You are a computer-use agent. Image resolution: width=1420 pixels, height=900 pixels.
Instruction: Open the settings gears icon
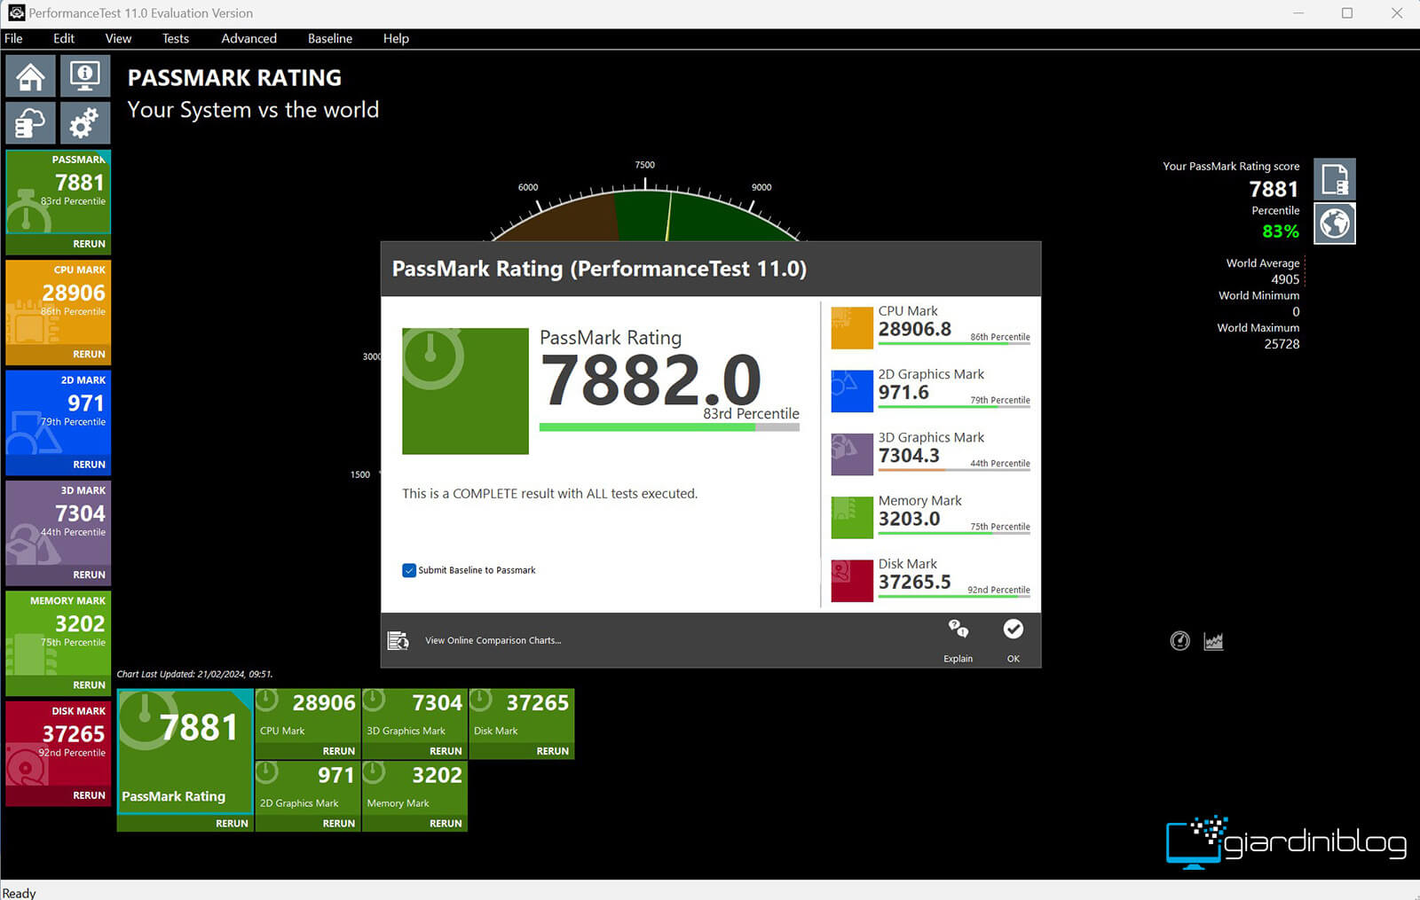pos(85,123)
